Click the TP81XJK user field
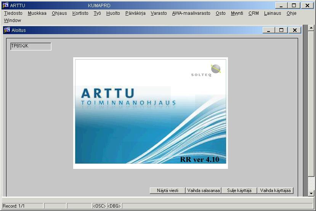This screenshot has height=211, width=316. coord(31,46)
